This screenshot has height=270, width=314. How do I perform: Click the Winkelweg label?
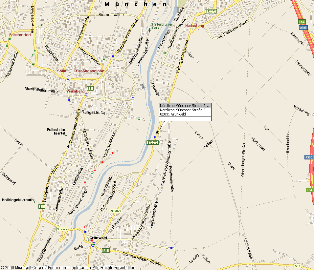[x=302, y=110]
